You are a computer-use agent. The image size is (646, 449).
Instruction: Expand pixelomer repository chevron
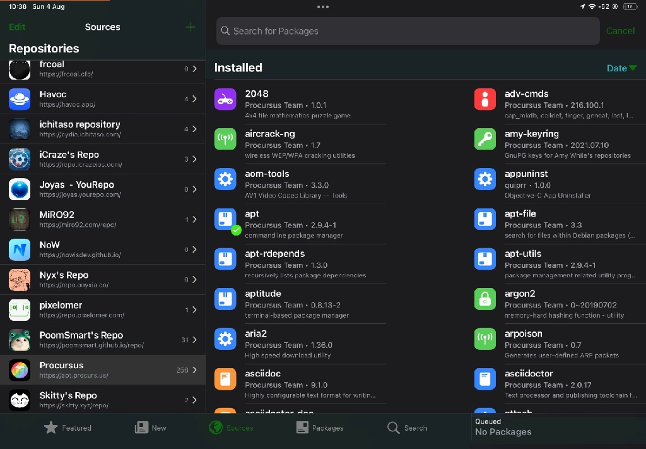point(194,309)
